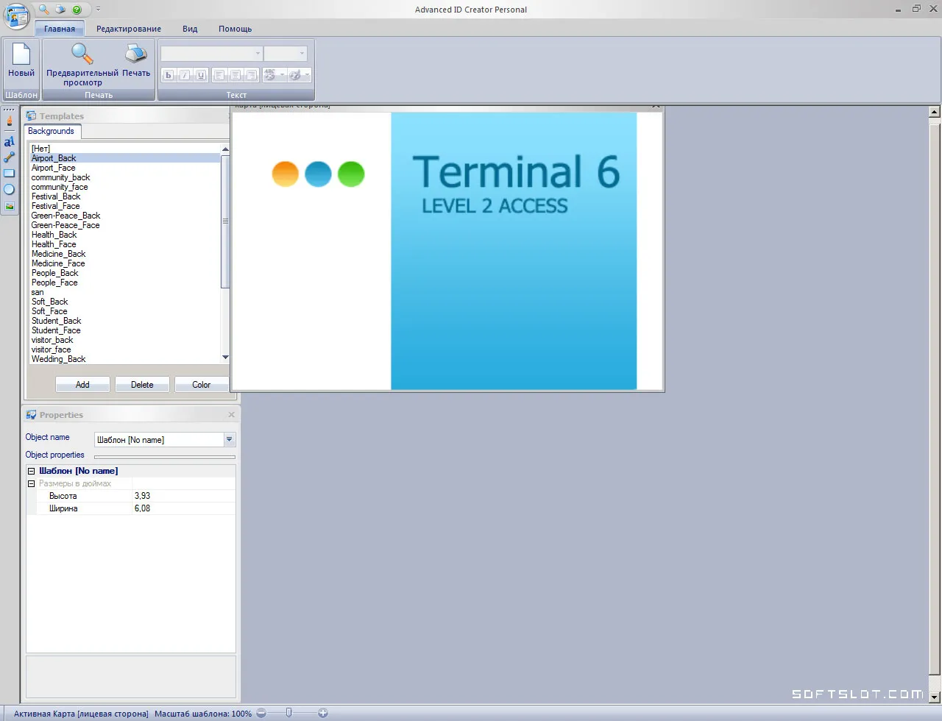942x721 pixels.
Task: Click the zoom slider handle in status bar
Action: (289, 713)
